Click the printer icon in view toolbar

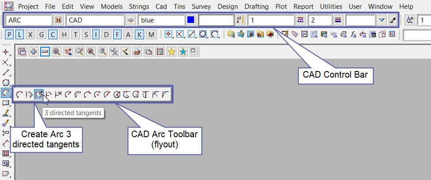click(137, 51)
